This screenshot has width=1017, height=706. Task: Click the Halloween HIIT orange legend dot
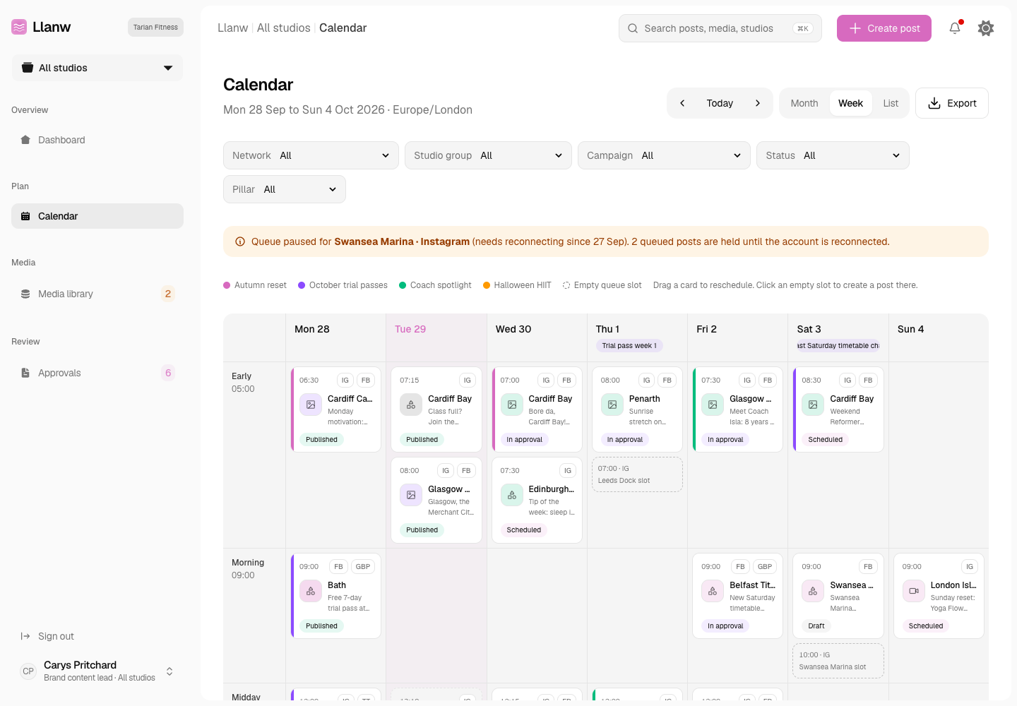(x=487, y=285)
